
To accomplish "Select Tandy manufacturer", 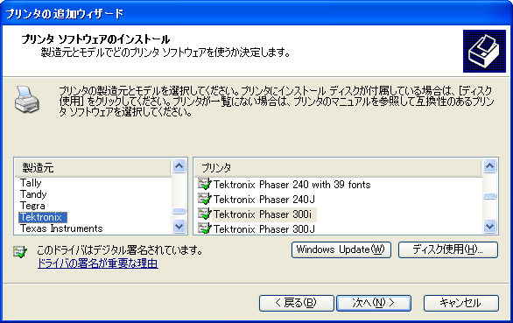I will coord(33,194).
